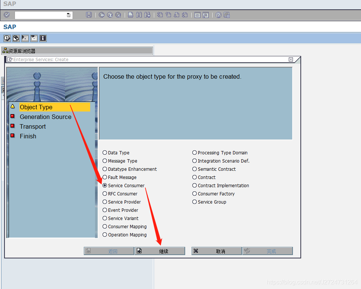Click the green Back arrow icon
Screen dimensions: 361x289
click(x=101, y=15)
